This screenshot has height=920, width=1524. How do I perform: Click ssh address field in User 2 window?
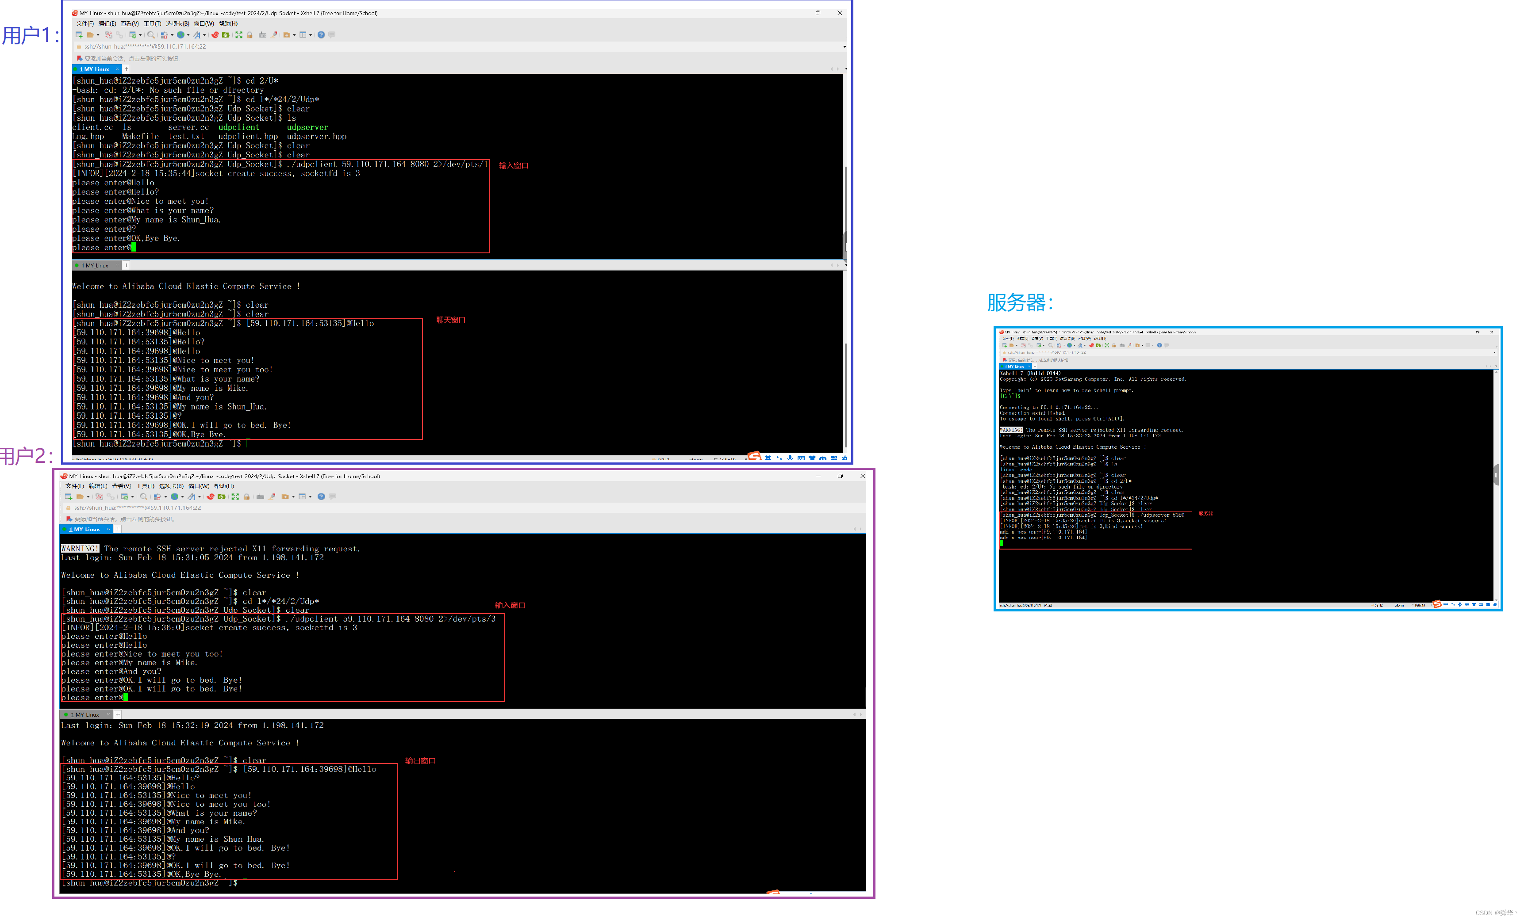[464, 508]
